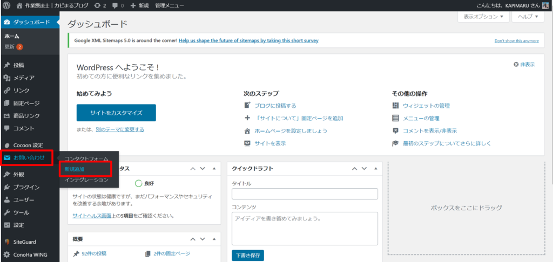Click サイトを表示 link
This screenshot has width=553, height=262.
pos(270,144)
